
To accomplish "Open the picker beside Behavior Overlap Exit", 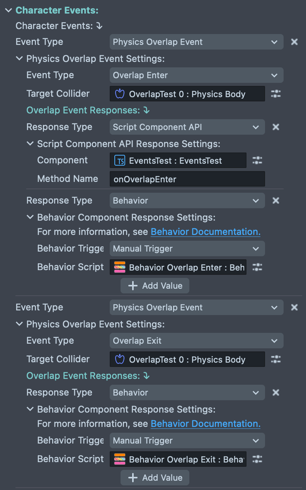I will click(x=257, y=459).
